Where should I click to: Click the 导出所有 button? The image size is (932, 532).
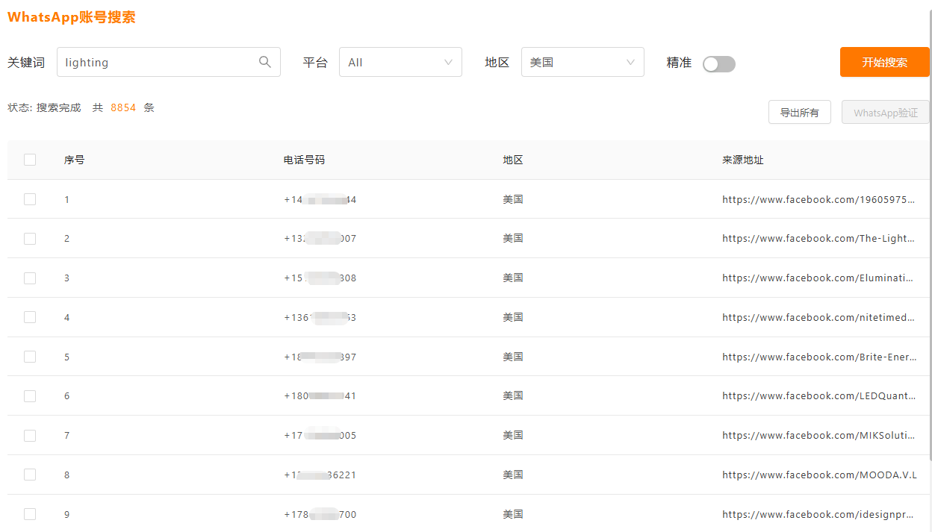coord(800,113)
